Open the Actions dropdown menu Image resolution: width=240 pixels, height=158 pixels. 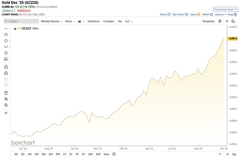[221, 14]
